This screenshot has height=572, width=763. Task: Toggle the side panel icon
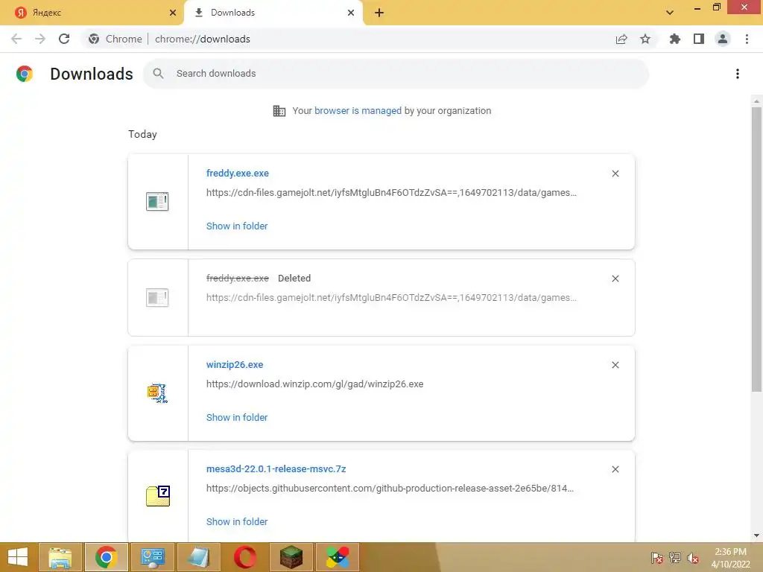pos(699,39)
